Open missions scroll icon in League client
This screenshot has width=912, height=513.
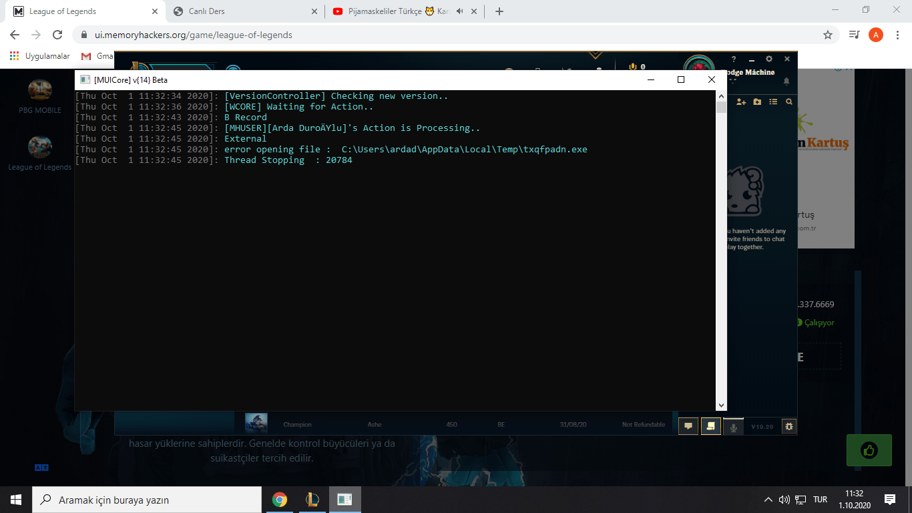711,426
